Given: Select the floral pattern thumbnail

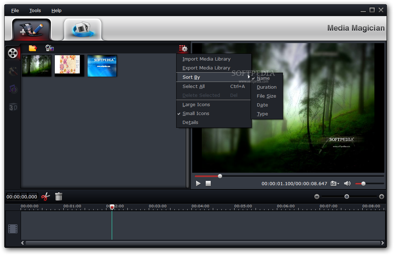Looking at the screenshot, I should pos(69,66).
